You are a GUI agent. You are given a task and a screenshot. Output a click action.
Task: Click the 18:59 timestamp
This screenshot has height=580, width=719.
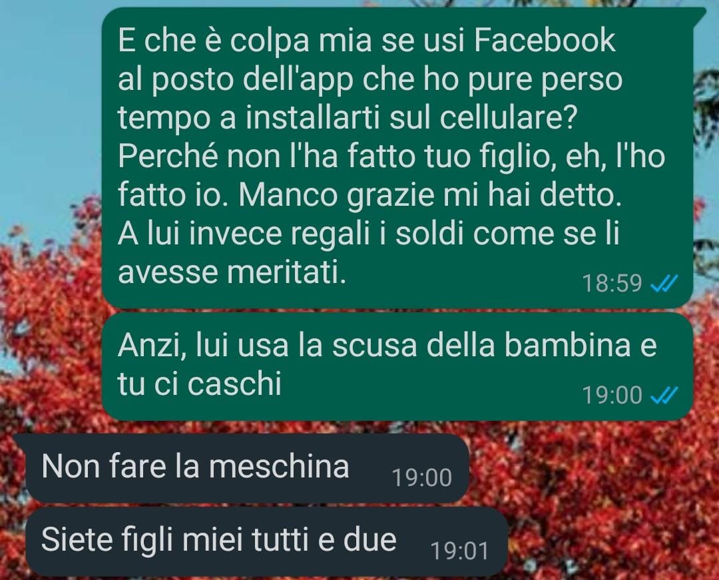pyautogui.click(x=612, y=284)
